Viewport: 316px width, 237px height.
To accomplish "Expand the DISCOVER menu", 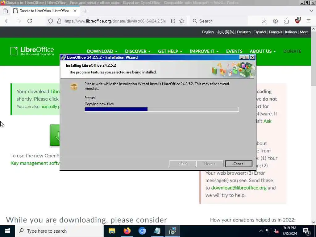I will pos(138,51).
